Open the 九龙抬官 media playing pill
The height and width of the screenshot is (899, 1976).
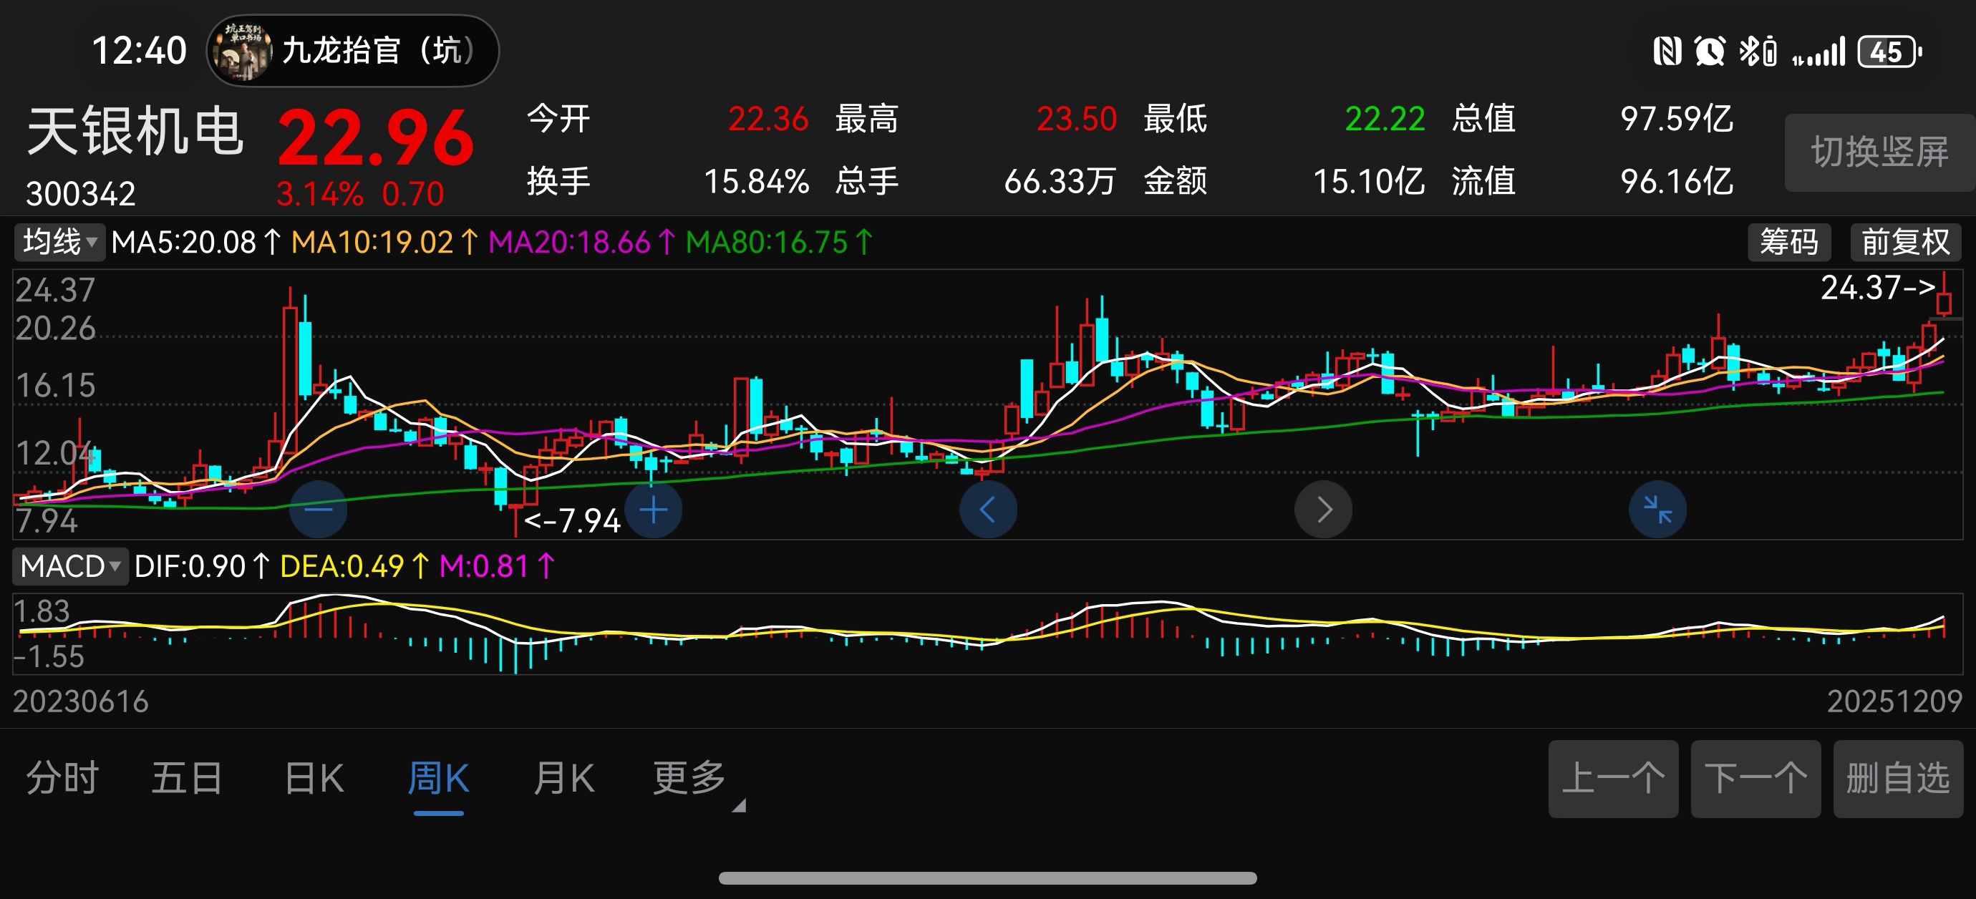[x=353, y=51]
